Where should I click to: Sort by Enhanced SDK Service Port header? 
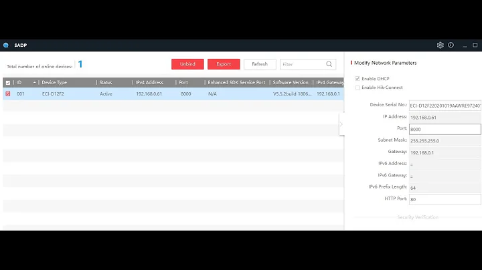pyautogui.click(x=236, y=82)
